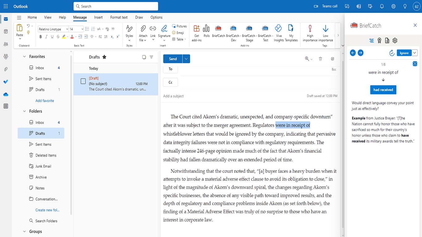The width and height of the screenshot is (422, 237).
Task: Toggle Italic formatting
Action: tap(46, 37)
